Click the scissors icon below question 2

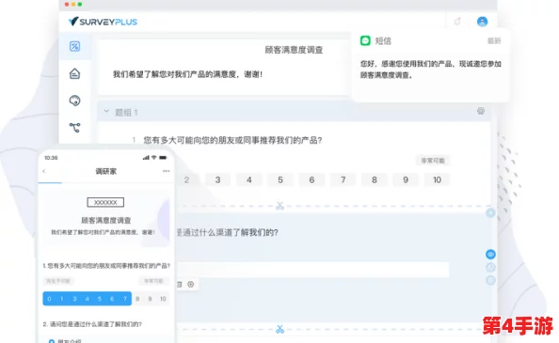(279, 330)
